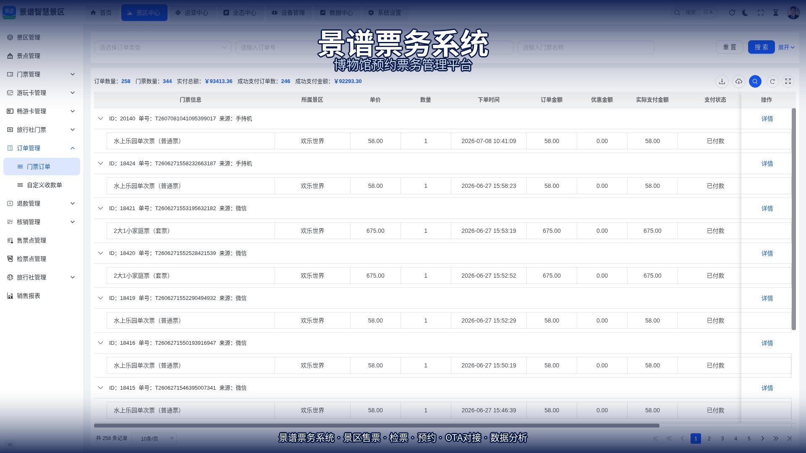Open 检票点管理 sidebar entry

(x=42, y=259)
